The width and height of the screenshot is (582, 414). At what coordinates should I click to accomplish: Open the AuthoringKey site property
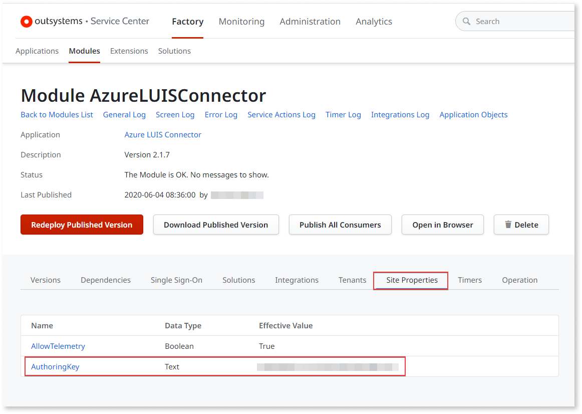(x=55, y=366)
